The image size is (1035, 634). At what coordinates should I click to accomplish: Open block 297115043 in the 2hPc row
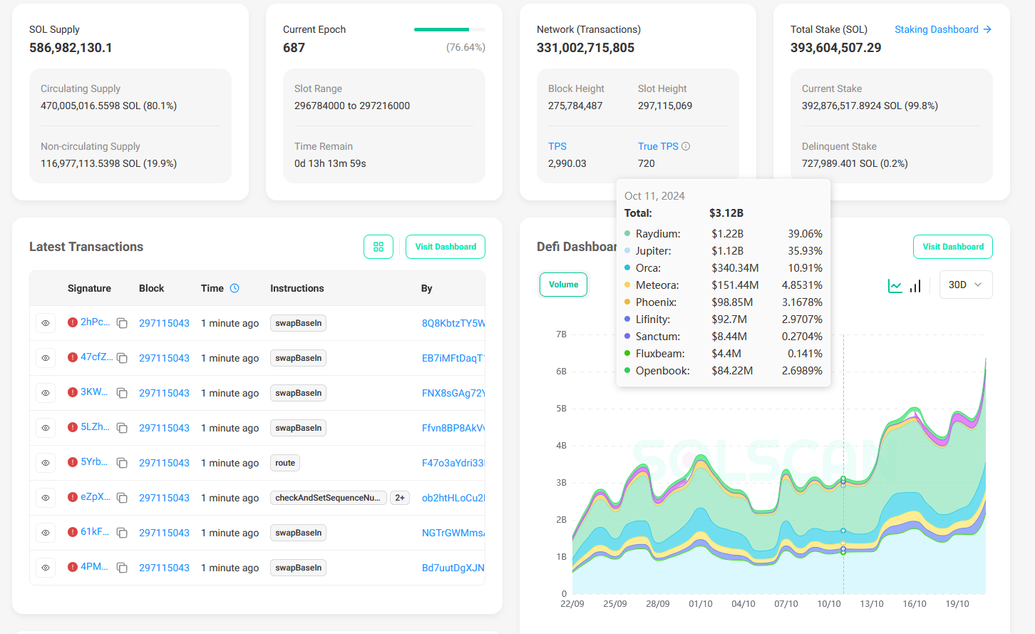coord(164,323)
